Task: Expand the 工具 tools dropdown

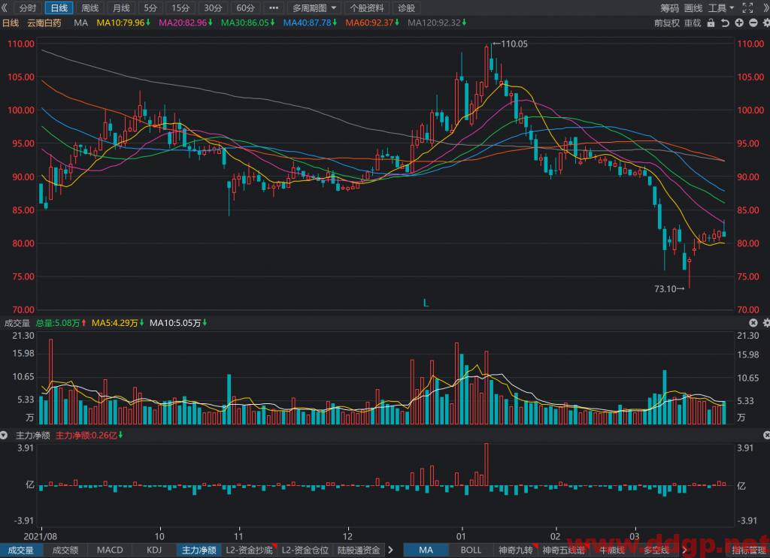Action: 721,8
